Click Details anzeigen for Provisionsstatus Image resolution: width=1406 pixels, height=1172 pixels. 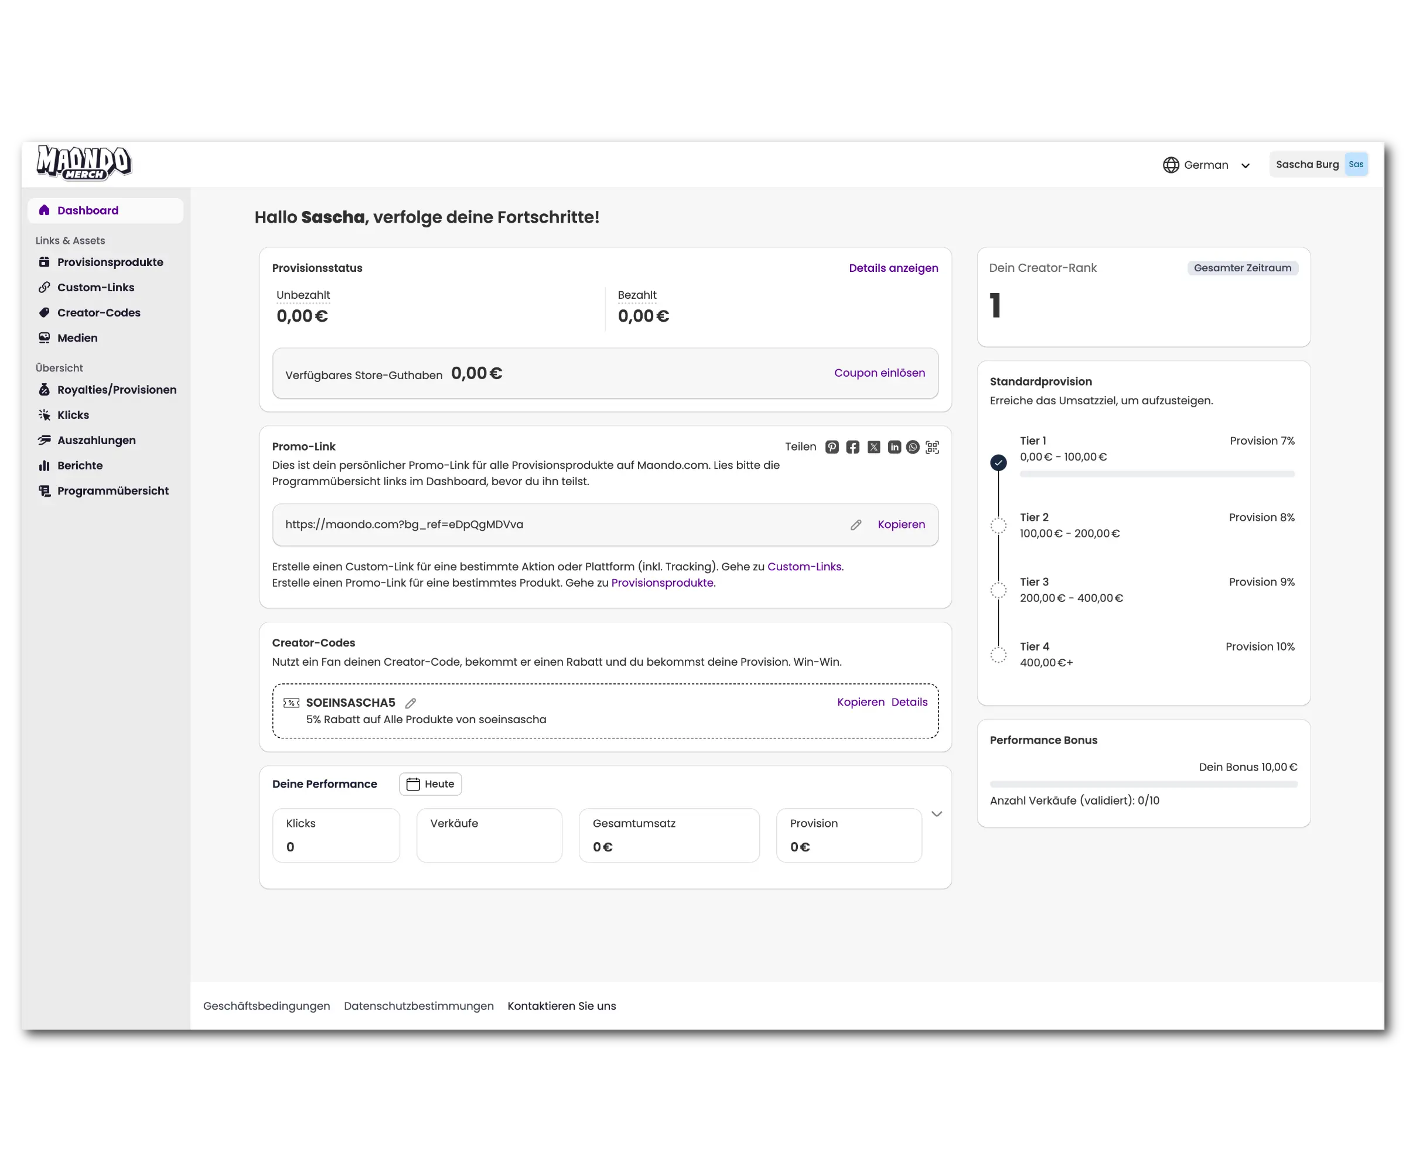tap(893, 268)
